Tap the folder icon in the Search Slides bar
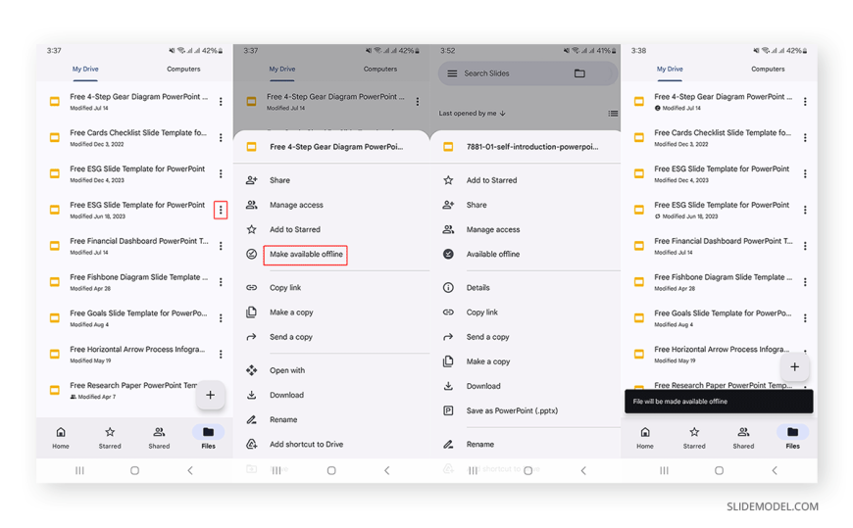Screen dimensions: 853x528 (579, 73)
